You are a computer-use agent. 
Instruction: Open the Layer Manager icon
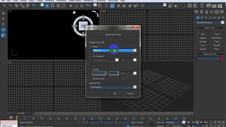click(x=183, y=6)
